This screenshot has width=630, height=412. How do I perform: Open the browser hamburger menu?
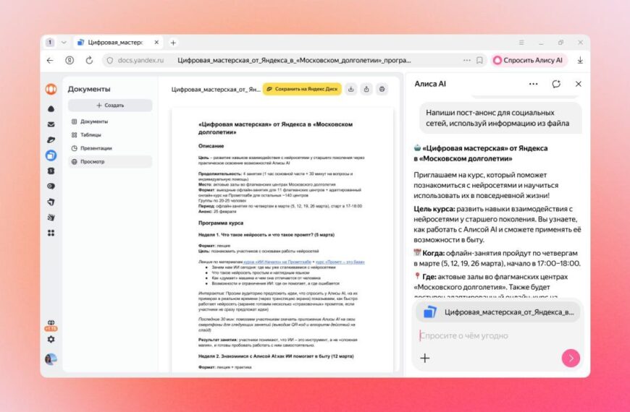pos(521,43)
